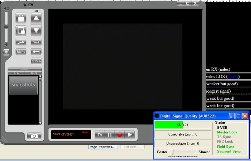Minimize the Digital Signal Quality window
This screenshot has height=161, width=251.
[231, 116]
